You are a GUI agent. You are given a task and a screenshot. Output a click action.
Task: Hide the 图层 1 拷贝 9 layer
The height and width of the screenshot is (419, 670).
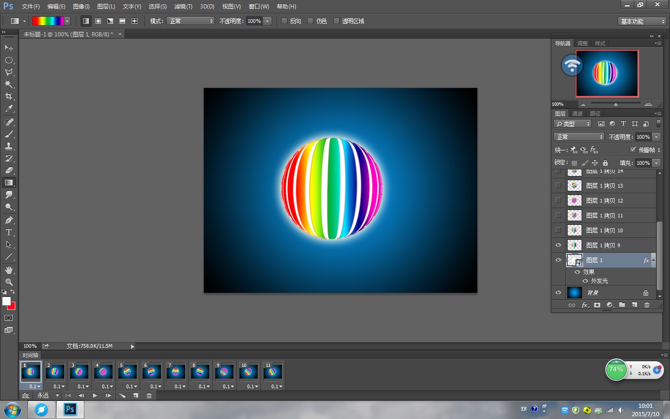point(558,245)
